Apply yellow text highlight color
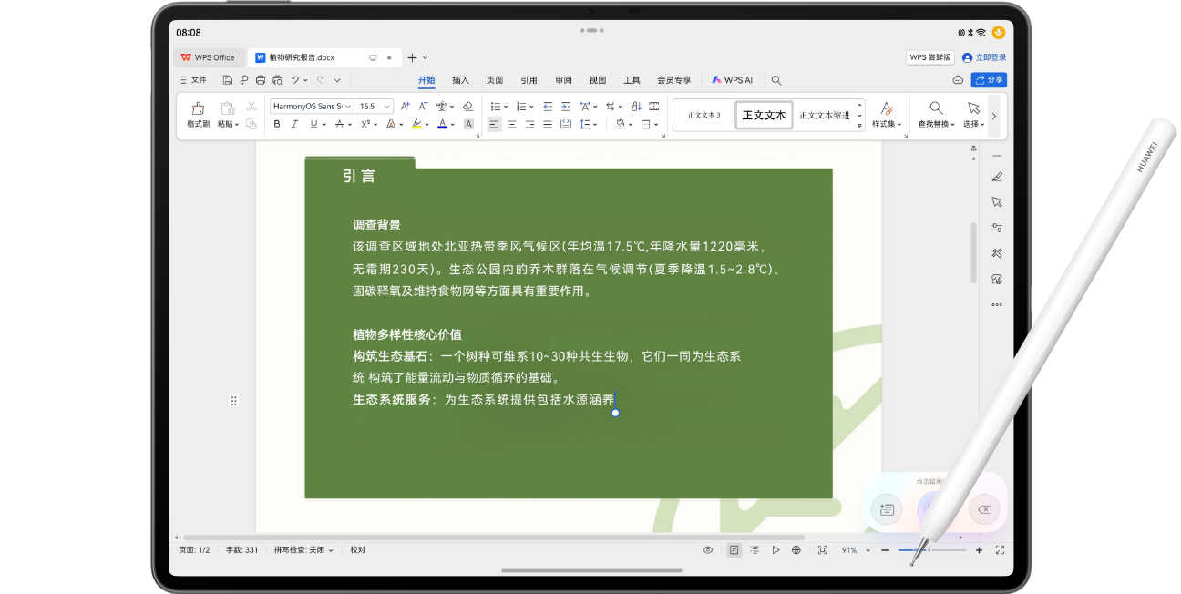This screenshot has height=594, width=1181. 416,124
